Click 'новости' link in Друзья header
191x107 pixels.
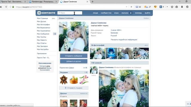(x=84, y=94)
